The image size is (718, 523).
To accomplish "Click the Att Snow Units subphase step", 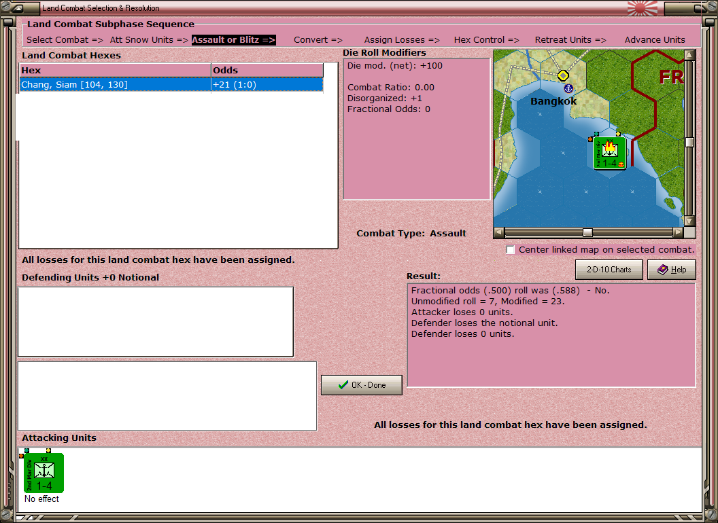I will click(x=149, y=40).
